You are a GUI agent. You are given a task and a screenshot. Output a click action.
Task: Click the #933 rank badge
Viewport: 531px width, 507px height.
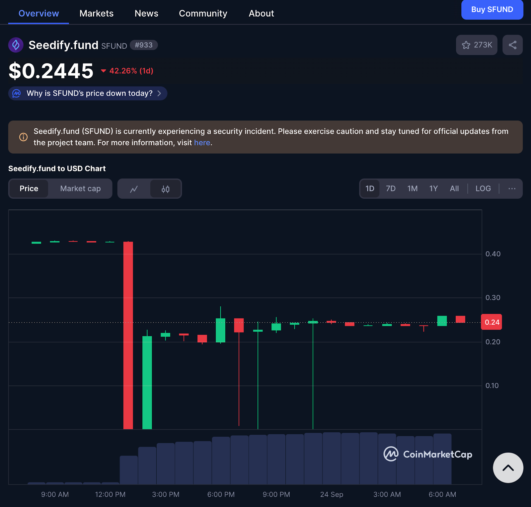click(144, 45)
